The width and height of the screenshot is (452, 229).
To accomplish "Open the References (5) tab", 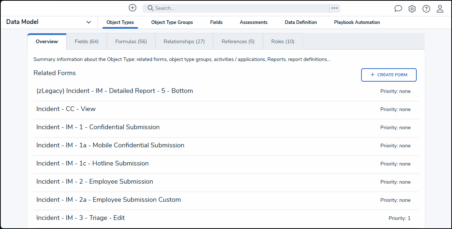I will [x=238, y=41].
